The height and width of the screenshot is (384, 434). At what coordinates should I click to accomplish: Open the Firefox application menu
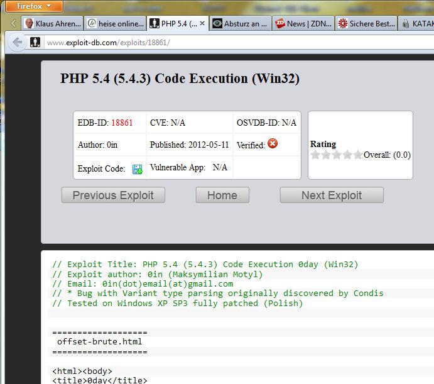pyautogui.click(x=34, y=6)
